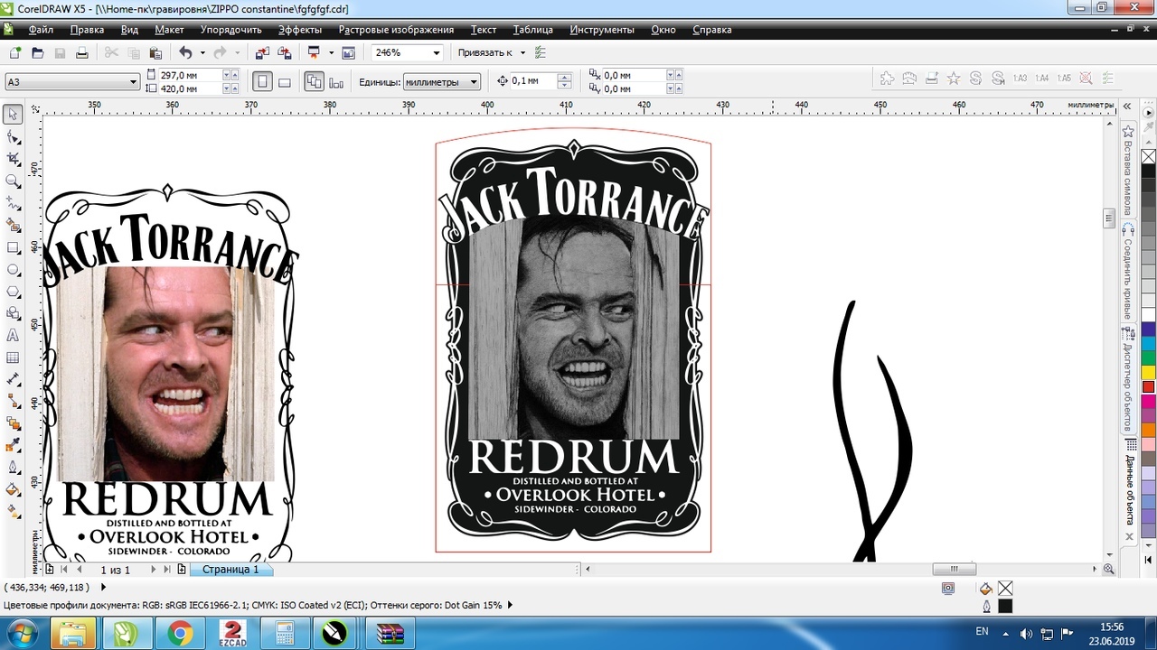The image size is (1157, 650).
Task: Click the Print icon in standard toolbar
Action: (81, 52)
